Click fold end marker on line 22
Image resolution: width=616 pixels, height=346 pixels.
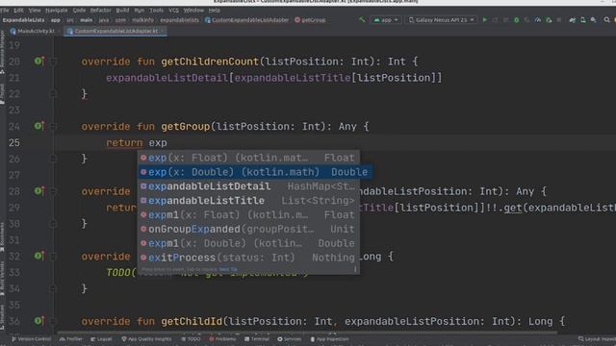point(54,93)
